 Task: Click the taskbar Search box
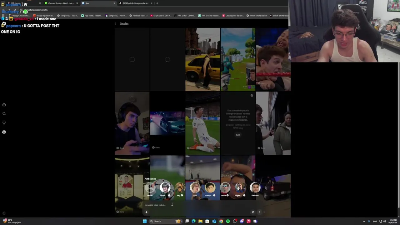pos(166,221)
